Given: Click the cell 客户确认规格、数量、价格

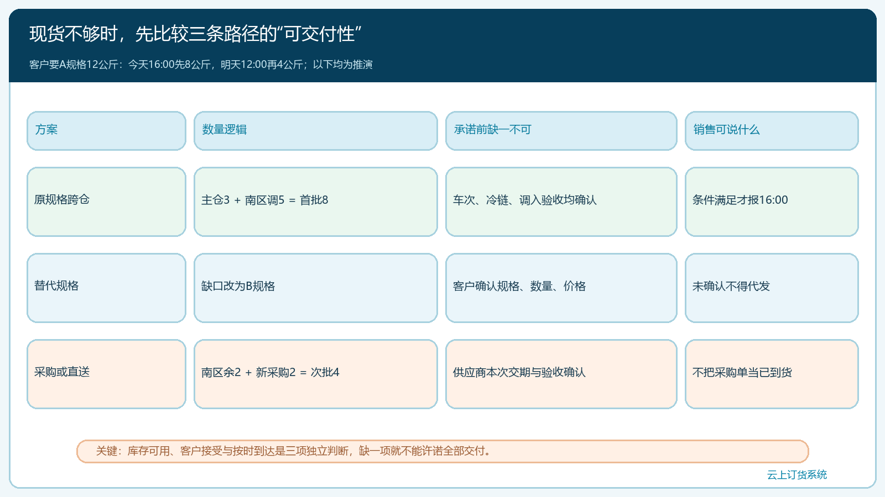Looking at the screenshot, I should tap(561, 288).
